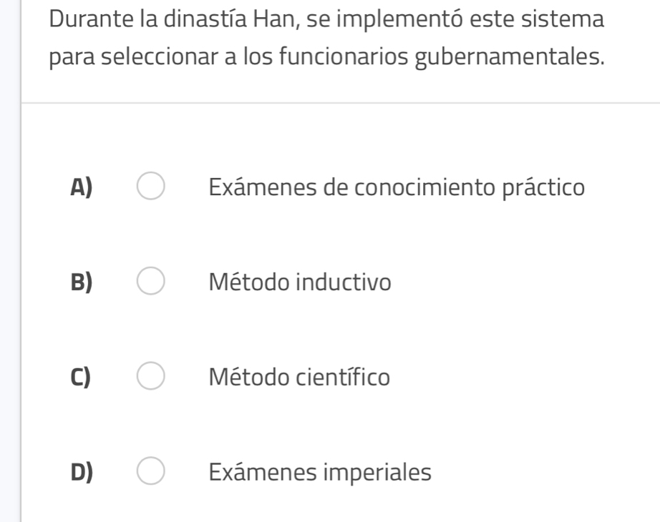Click the question line about funcionarios gubernamentales
Screen dimensions: 660x522
(x=326, y=56)
